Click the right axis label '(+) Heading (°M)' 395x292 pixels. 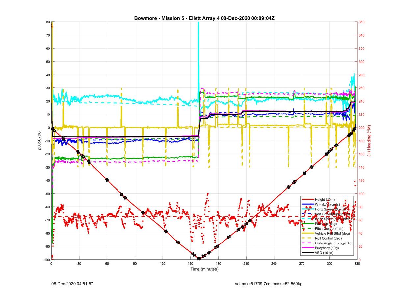(369, 141)
